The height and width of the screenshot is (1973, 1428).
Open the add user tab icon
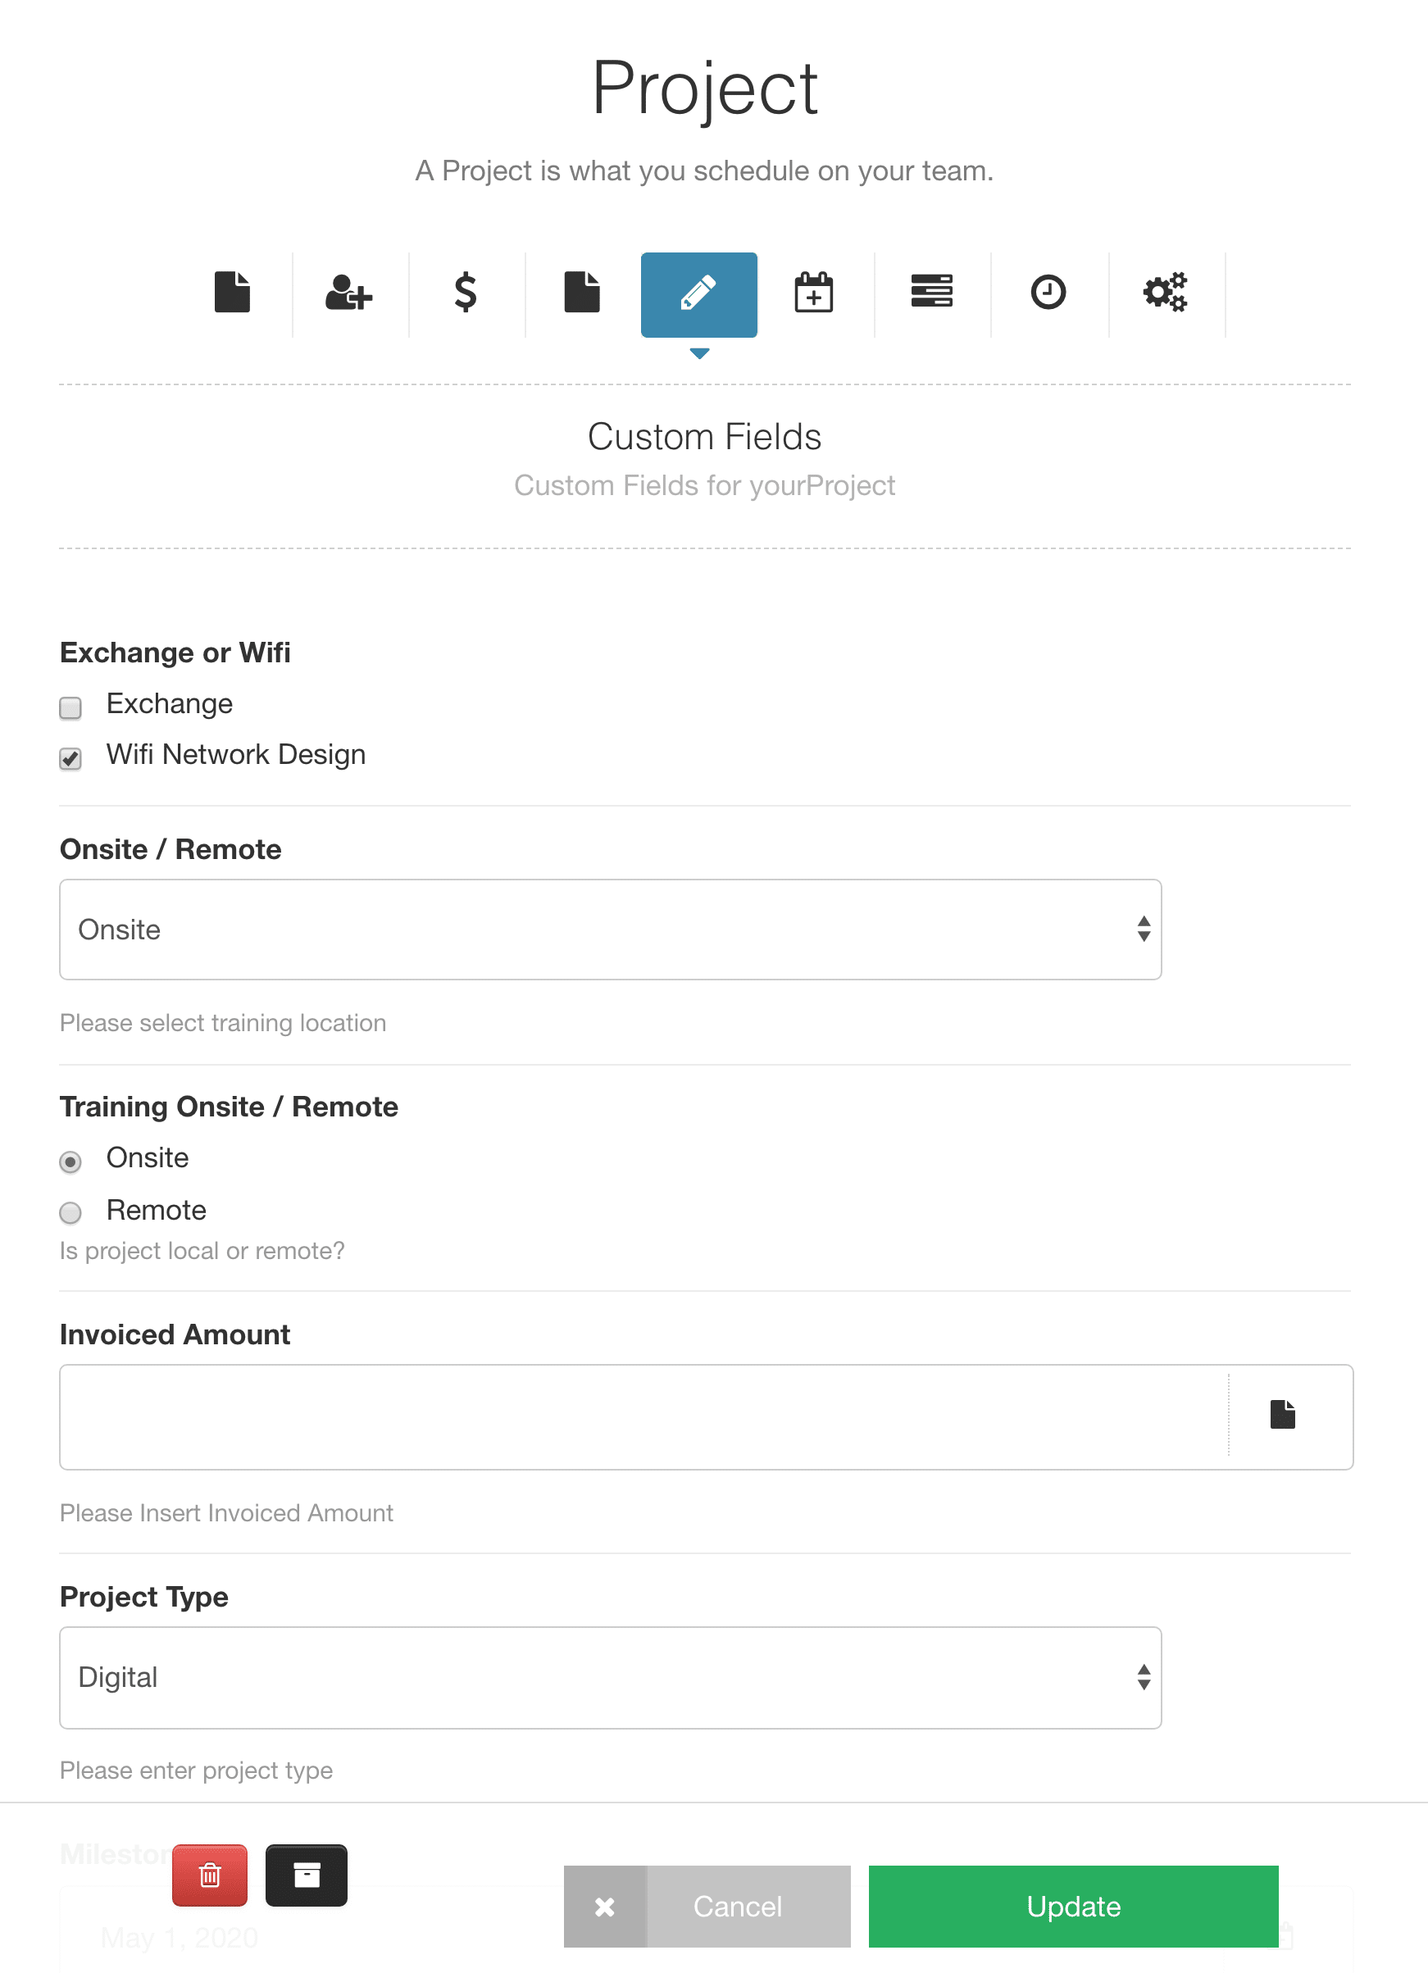click(x=349, y=293)
